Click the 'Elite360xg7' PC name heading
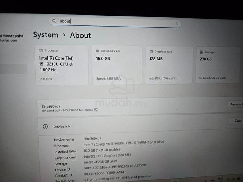The width and height of the screenshot is (243, 182). click(51, 107)
